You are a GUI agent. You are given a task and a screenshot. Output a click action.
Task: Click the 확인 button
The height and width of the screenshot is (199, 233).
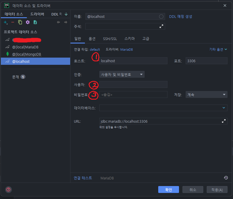coord(169,189)
